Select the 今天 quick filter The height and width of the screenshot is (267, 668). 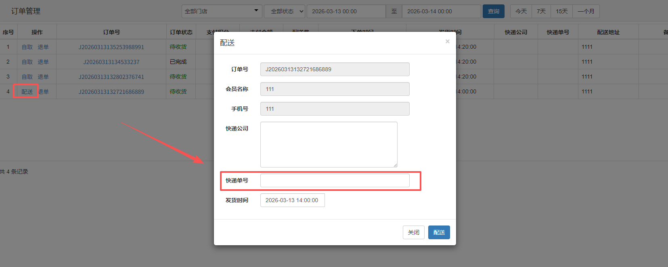pyautogui.click(x=521, y=11)
